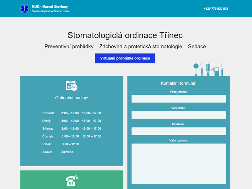Focus the Vaše jméno input field
Image resolution: width=252 pixels, height=189 pixels.
click(179, 99)
